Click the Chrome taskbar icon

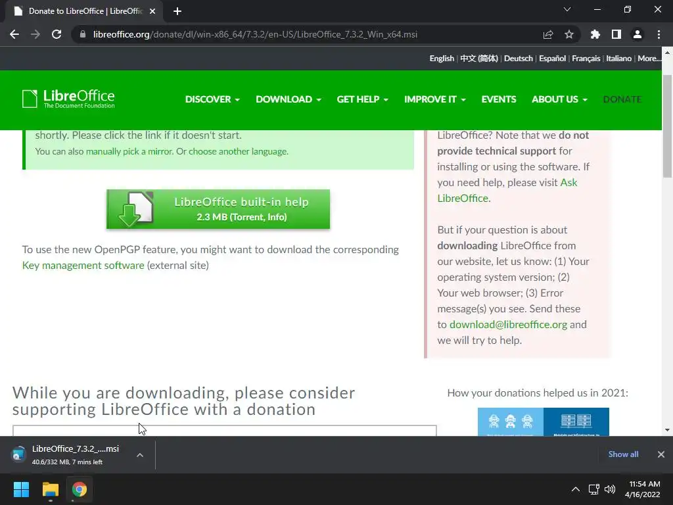[x=80, y=489]
